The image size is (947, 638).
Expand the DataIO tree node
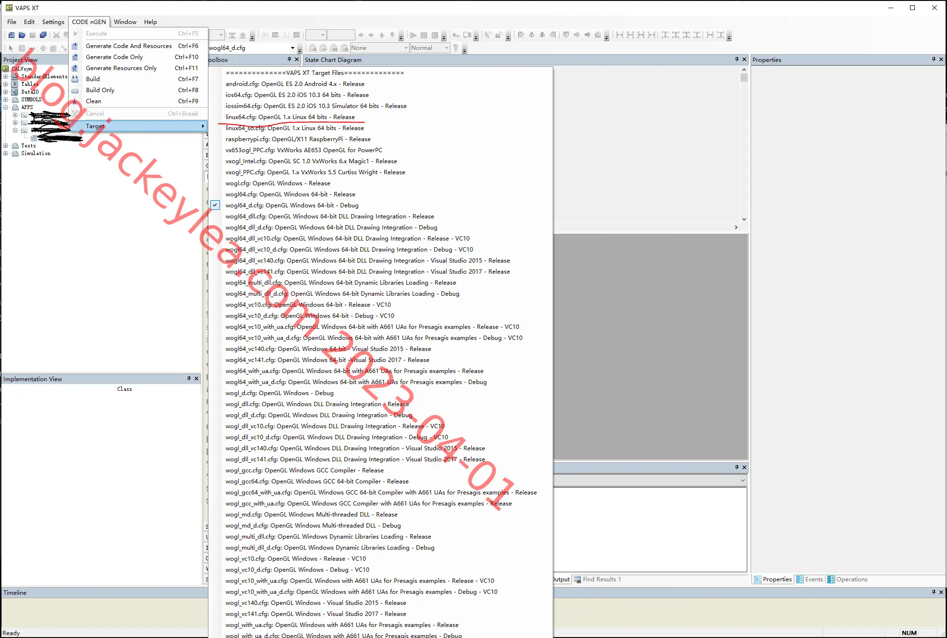(x=6, y=92)
